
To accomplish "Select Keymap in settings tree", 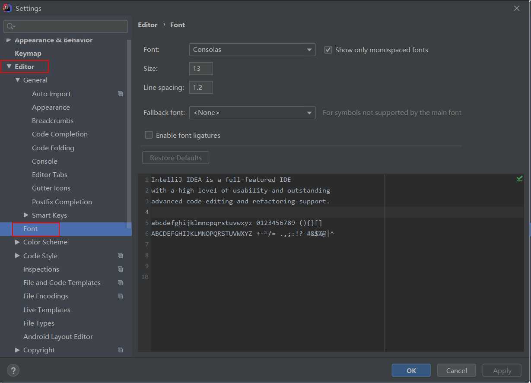I will click(28, 53).
